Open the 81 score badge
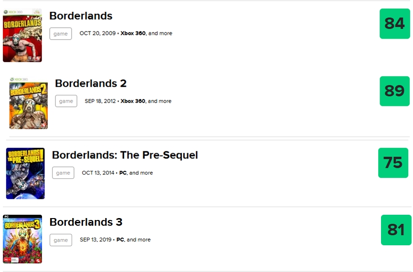The image size is (413, 272). [x=396, y=230]
